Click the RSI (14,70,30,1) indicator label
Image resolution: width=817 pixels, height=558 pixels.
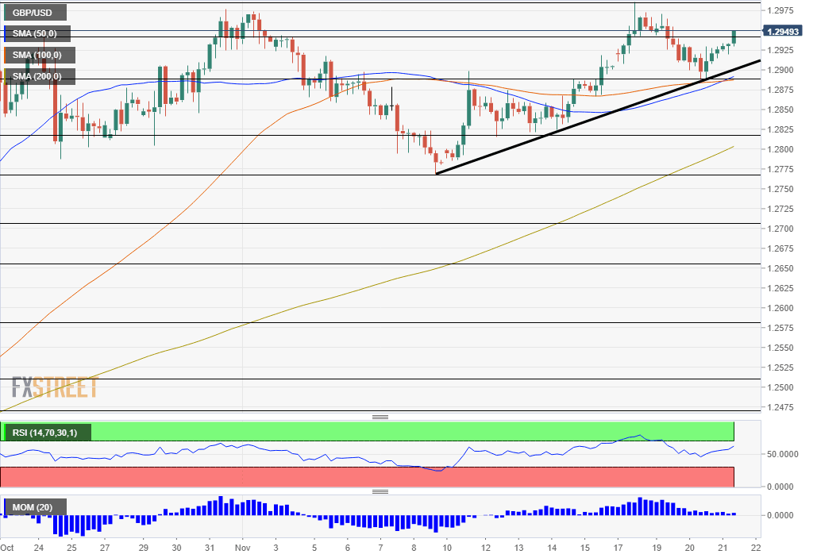(x=48, y=433)
